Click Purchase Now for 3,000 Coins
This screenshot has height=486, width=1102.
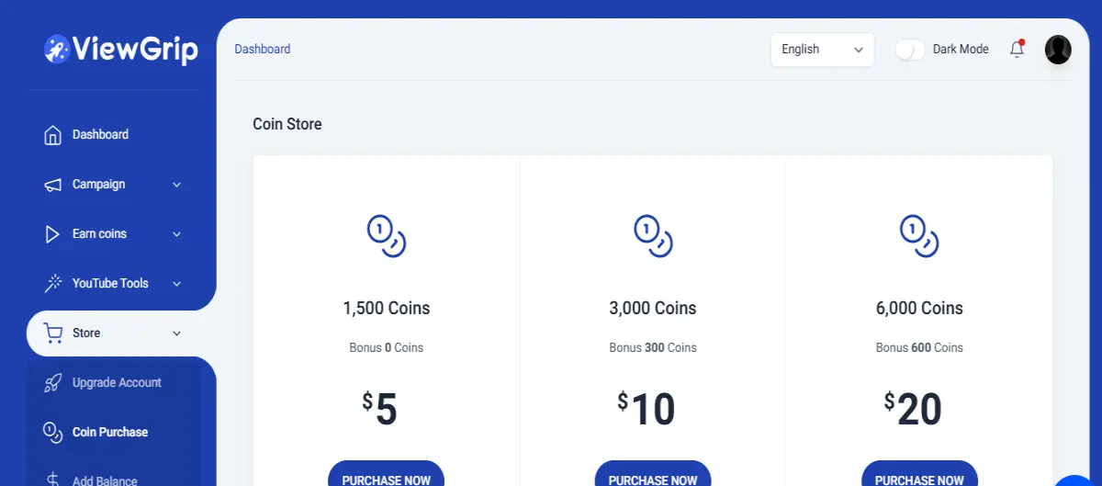click(653, 474)
